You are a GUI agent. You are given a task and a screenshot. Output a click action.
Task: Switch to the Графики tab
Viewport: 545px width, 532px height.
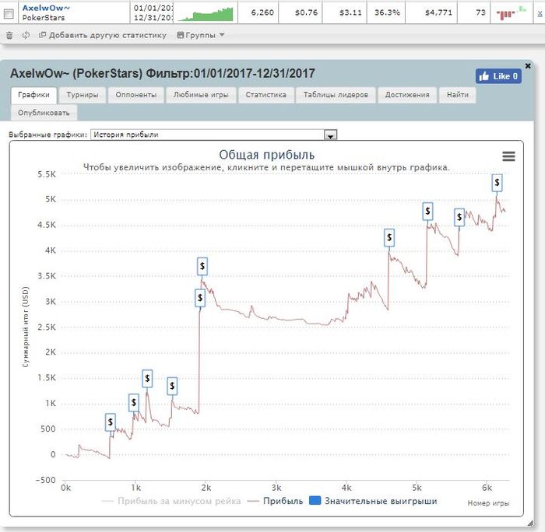(33, 95)
